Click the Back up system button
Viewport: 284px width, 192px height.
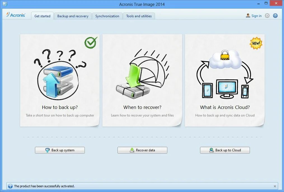(x=60, y=150)
